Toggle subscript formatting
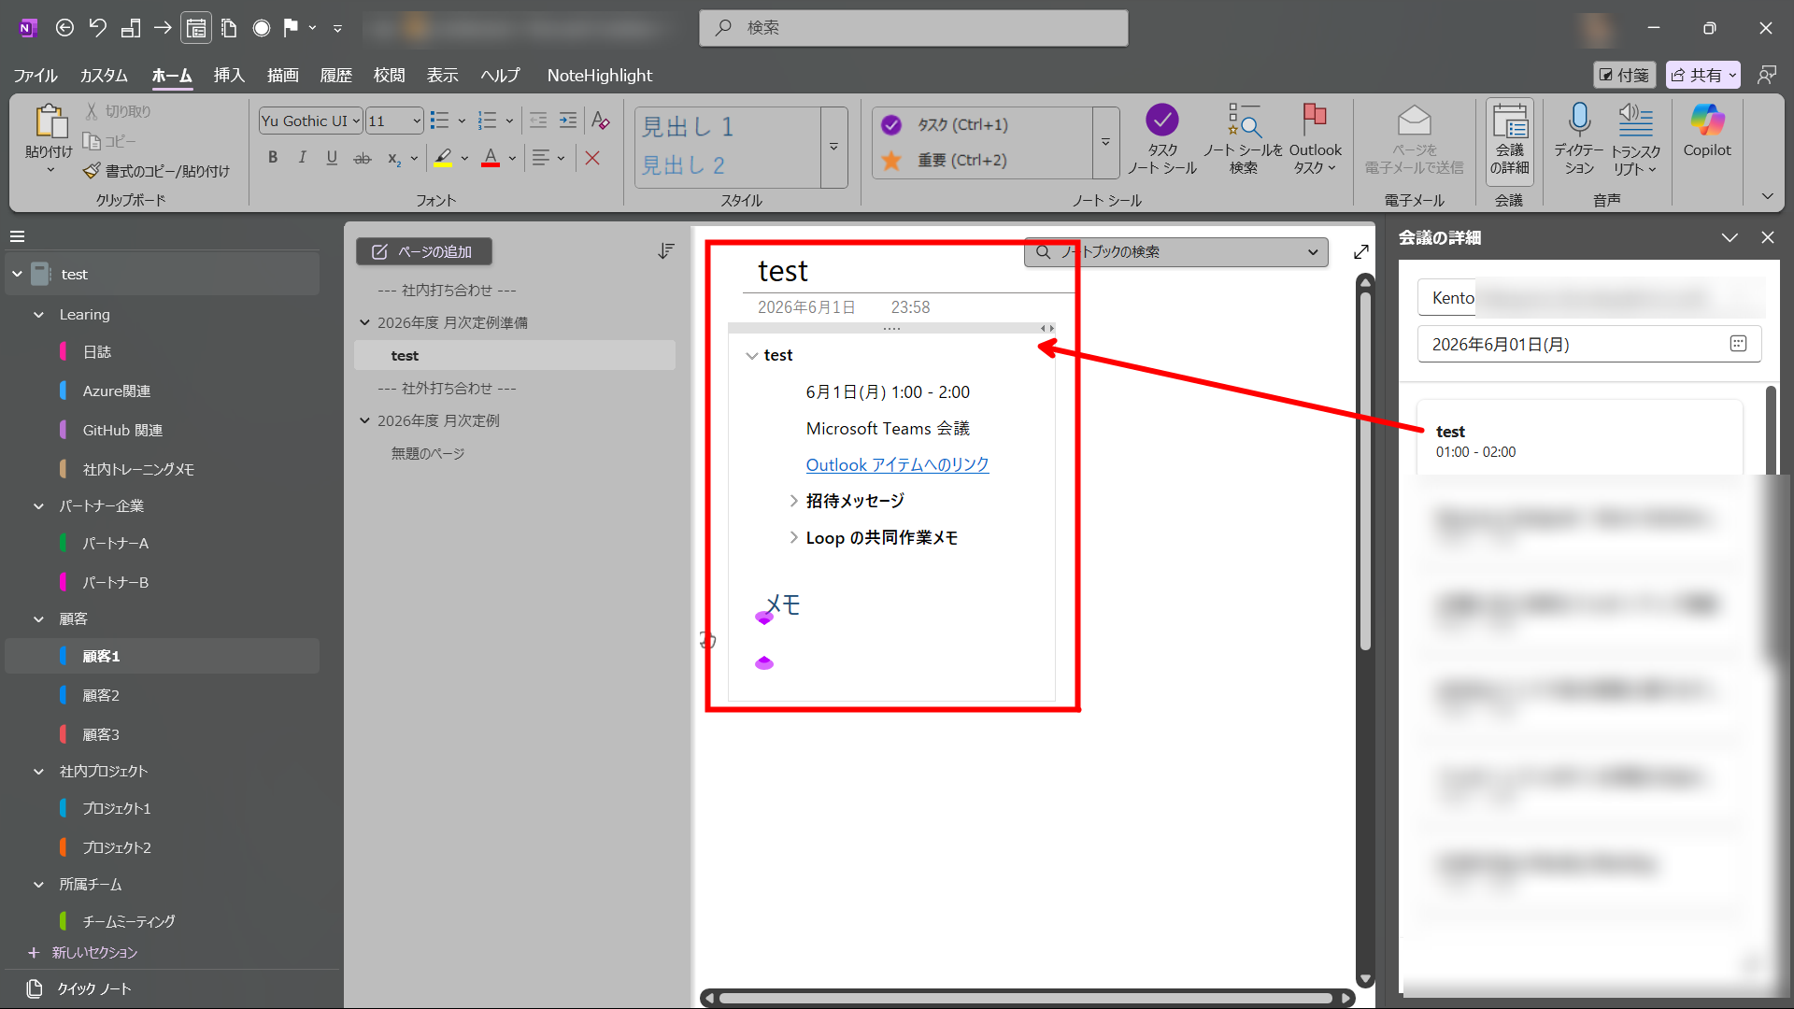 [393, 158]
